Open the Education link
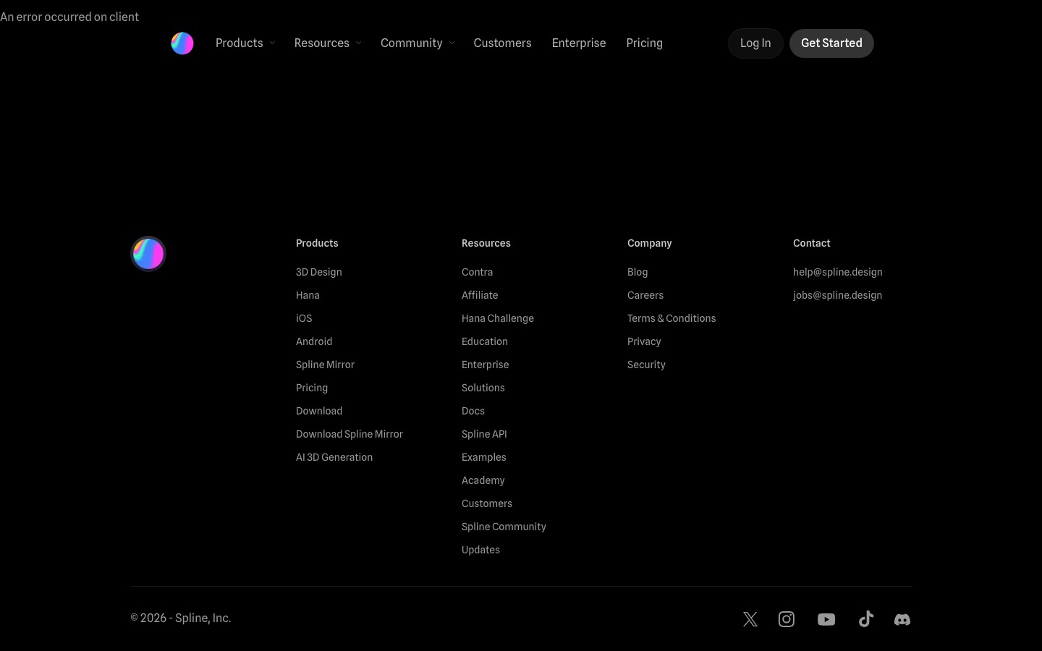The width and height of the screenshot is (1042, 651). click(485, 341)
